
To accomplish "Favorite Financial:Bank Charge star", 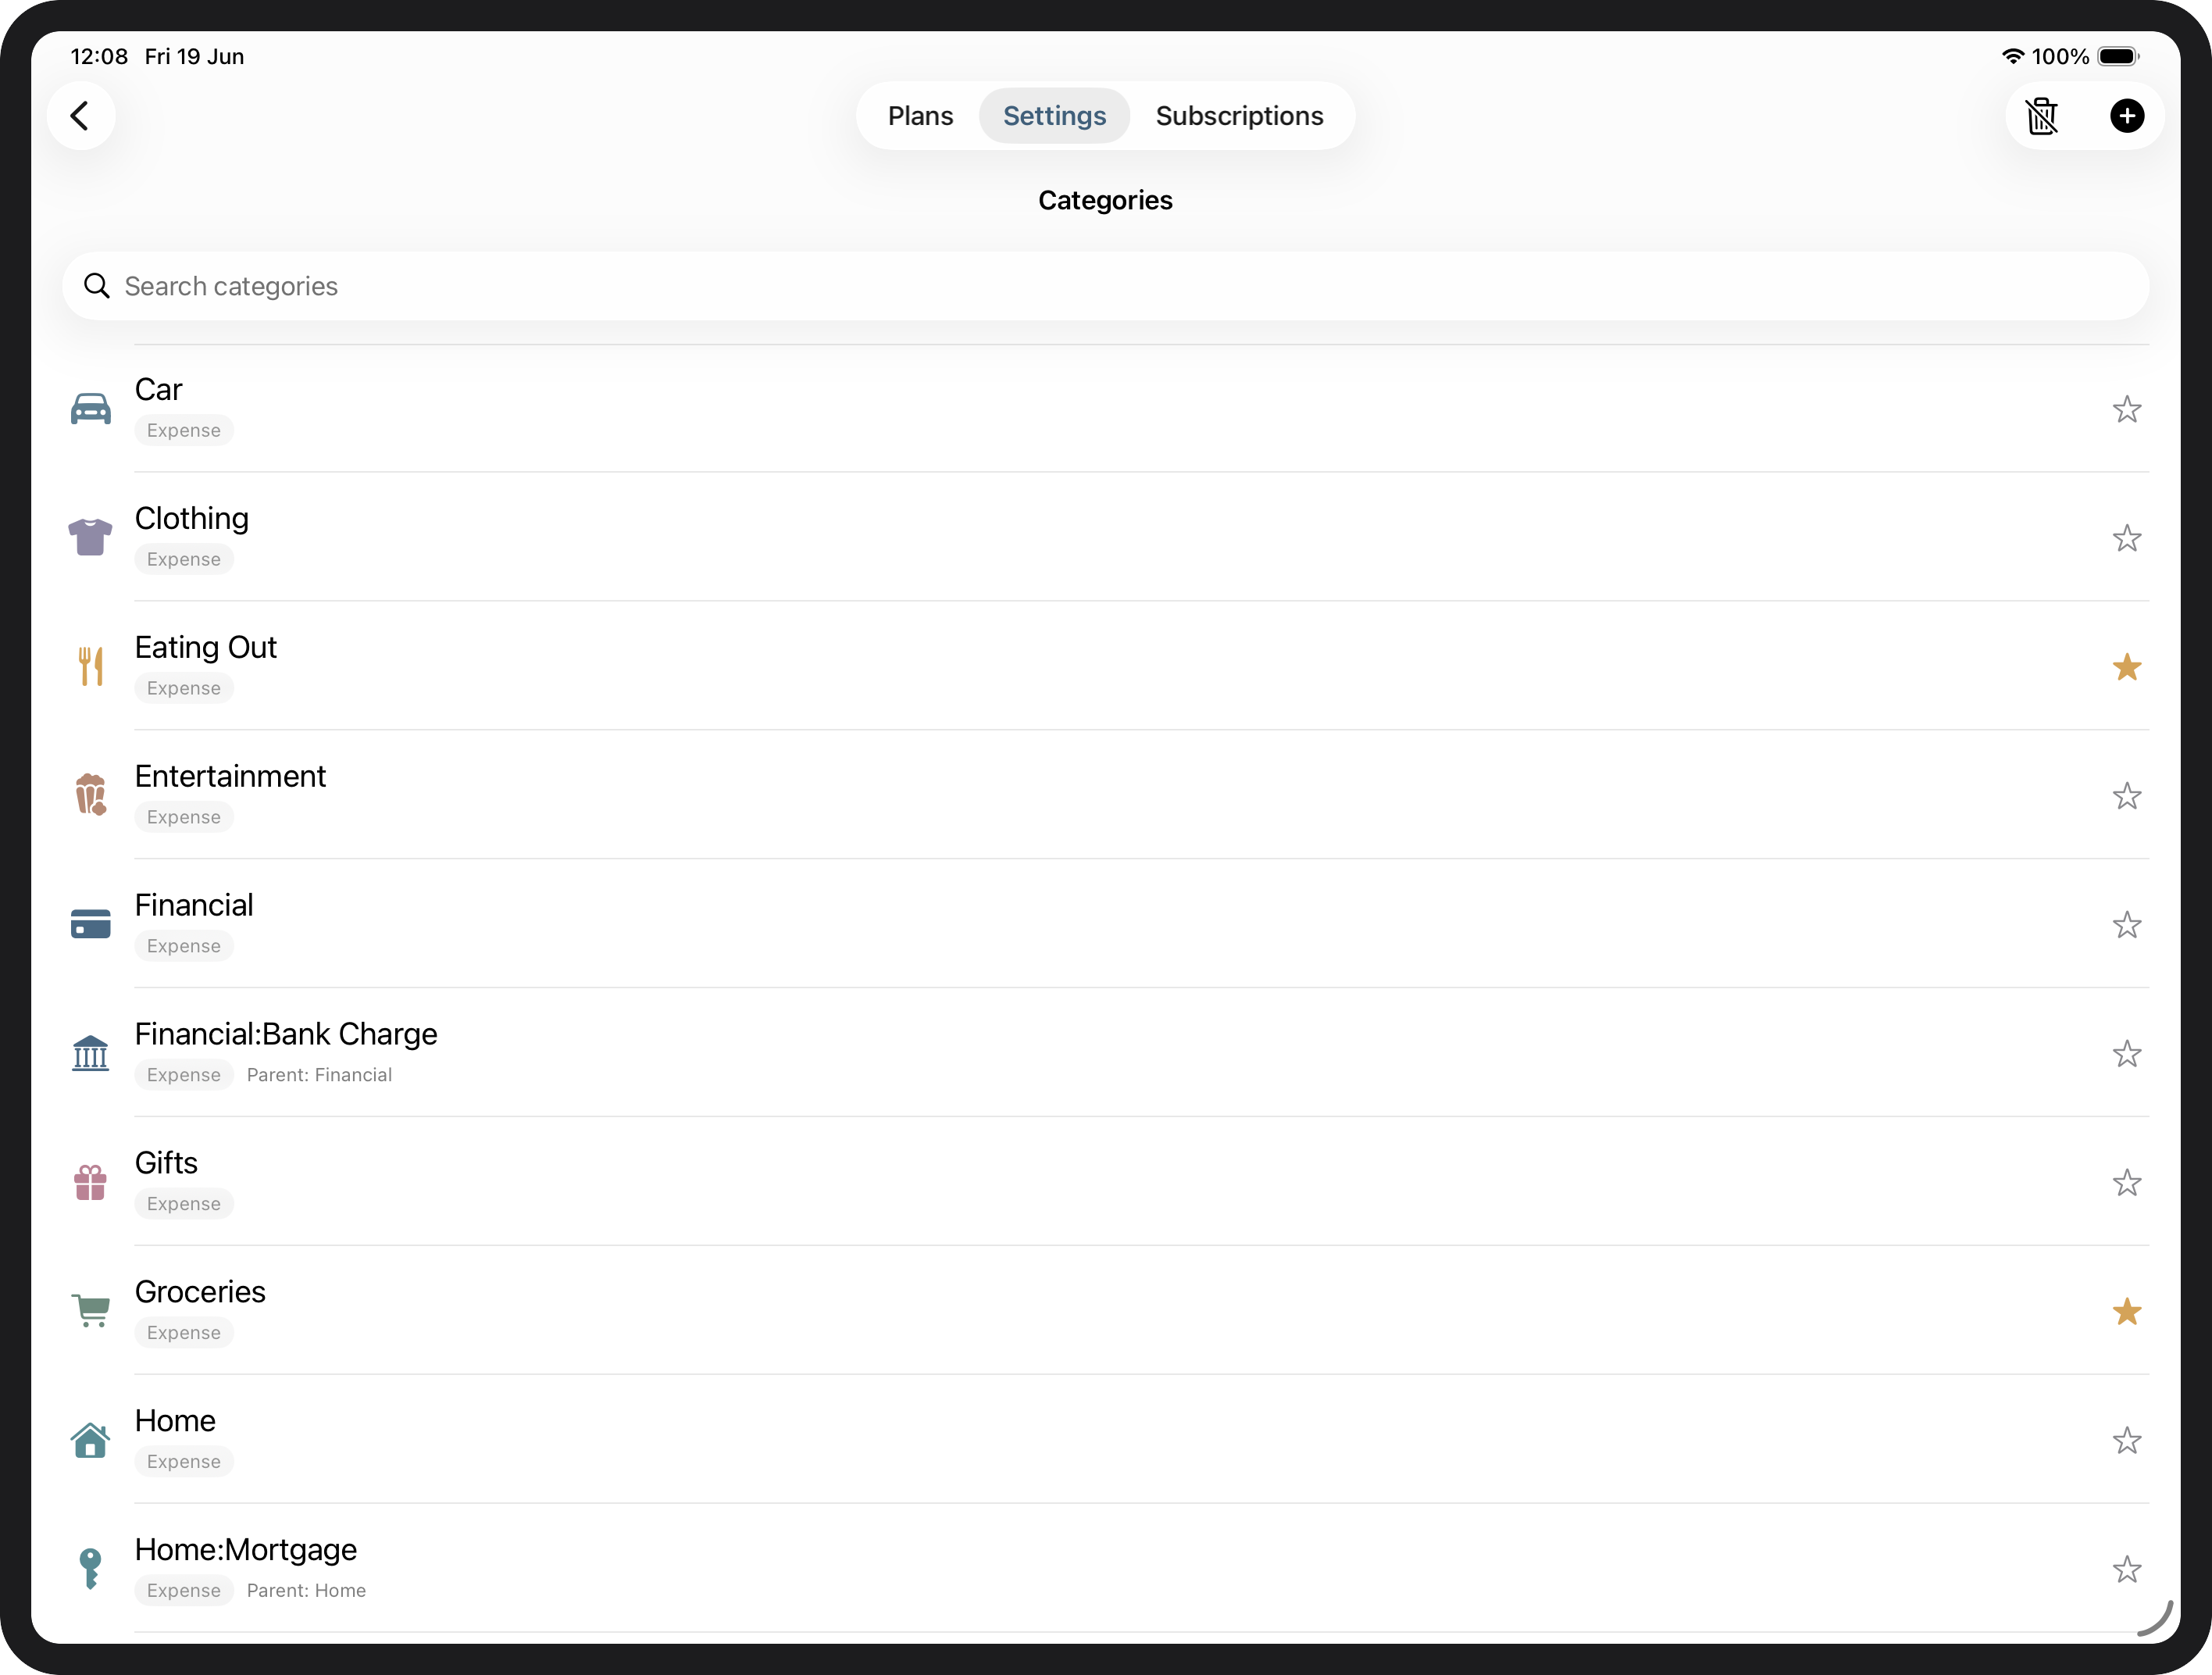I will [x=2127, y=1054].
